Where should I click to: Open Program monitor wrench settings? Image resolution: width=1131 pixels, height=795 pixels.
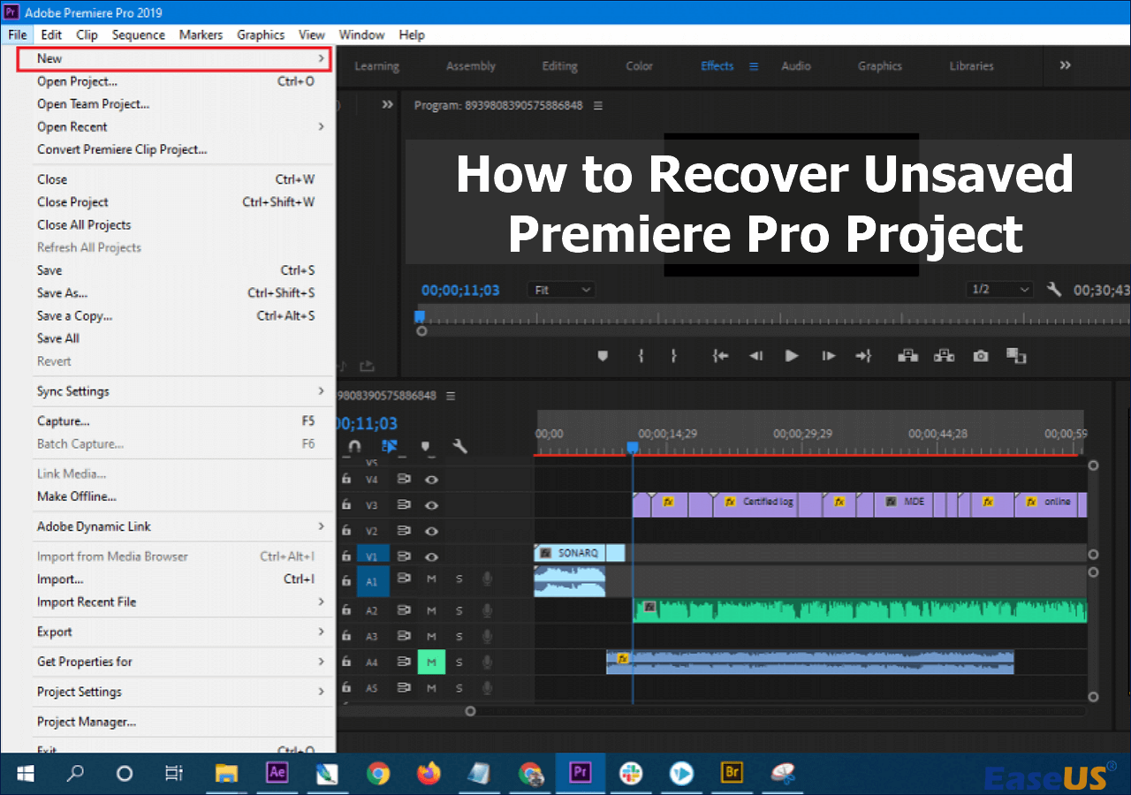click(x=1053, y=290)
